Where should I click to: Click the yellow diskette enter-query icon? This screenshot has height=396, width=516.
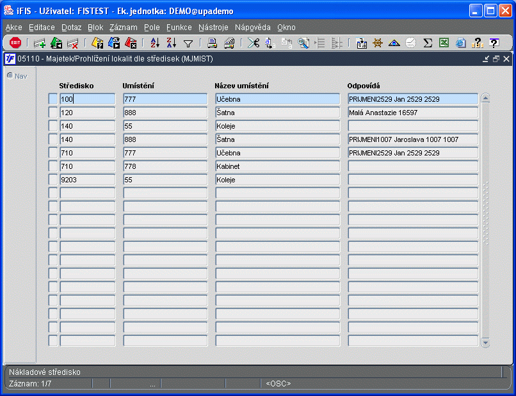pyautogui.click(x=97, y=43)
